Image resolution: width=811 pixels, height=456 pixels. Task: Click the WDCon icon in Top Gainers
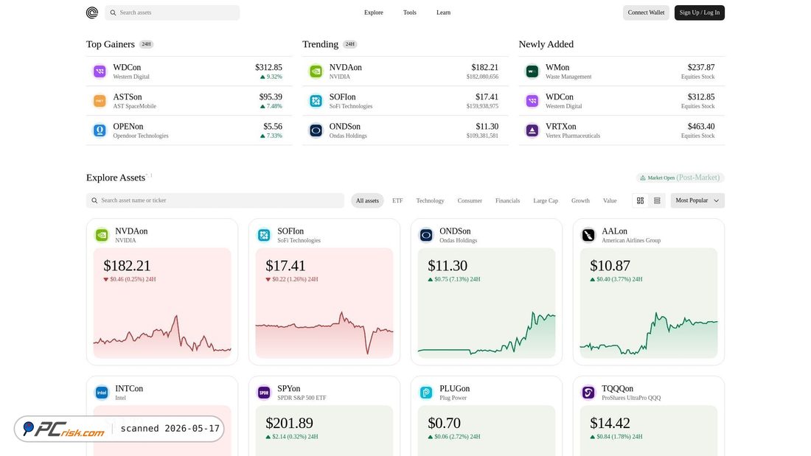click(x=100, y=71)
